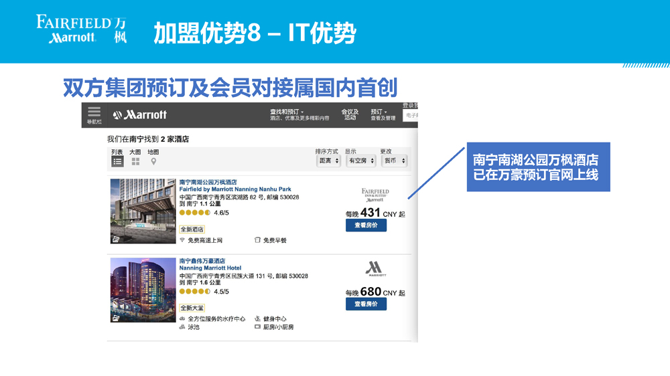Click the 4.6/5 rating circles
The height and width of the screenshot is (376, 670).
pos(195,213)
